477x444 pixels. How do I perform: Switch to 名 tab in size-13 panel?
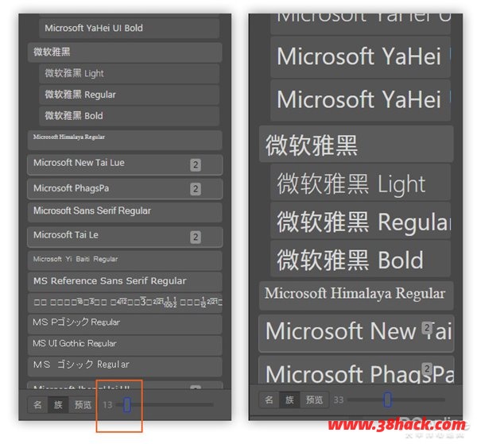37,405
